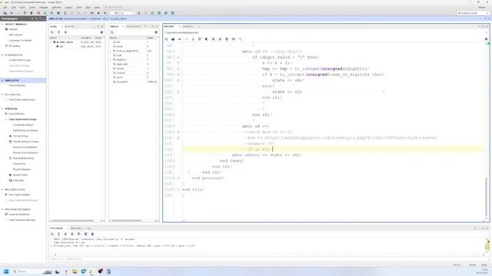This screenshot has height=276, width=492.
Task: Collapse the SYNTHESIS section
Action: (2, 109)
